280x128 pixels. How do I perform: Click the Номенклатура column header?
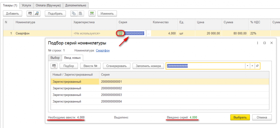43,24
